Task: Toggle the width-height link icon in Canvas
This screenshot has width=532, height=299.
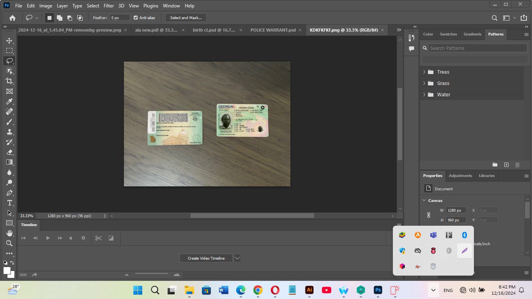Action: 428,215
